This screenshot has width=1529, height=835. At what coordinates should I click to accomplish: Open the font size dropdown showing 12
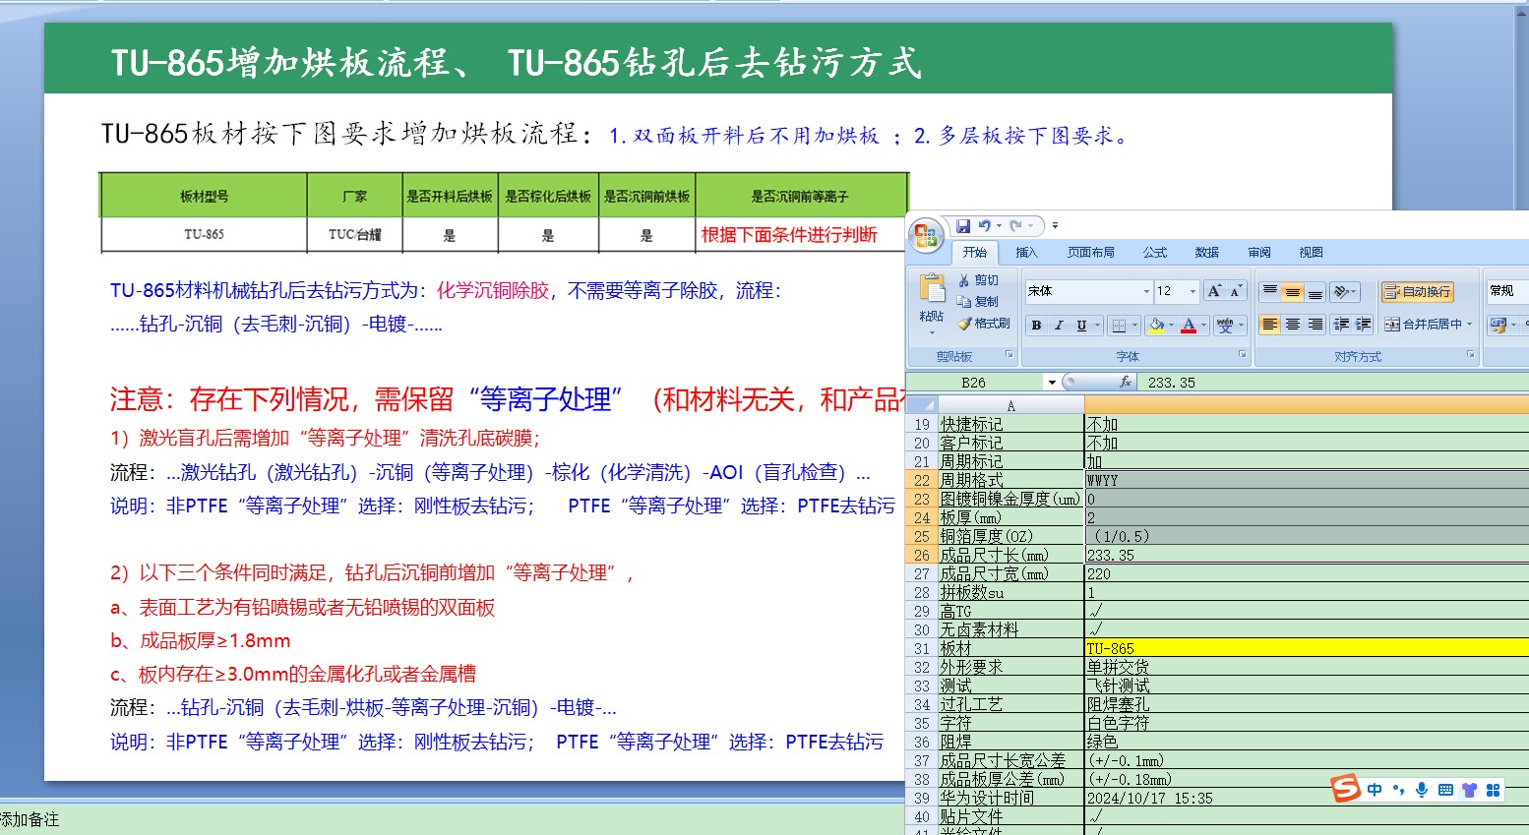(x=1193, y=291)
